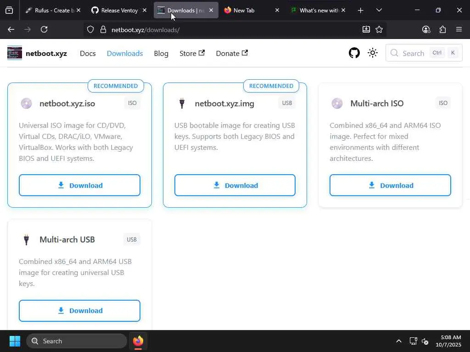470x352 pixels.
Task: Toggle the light/dark theme sun icon
Action: pos(373,53)
